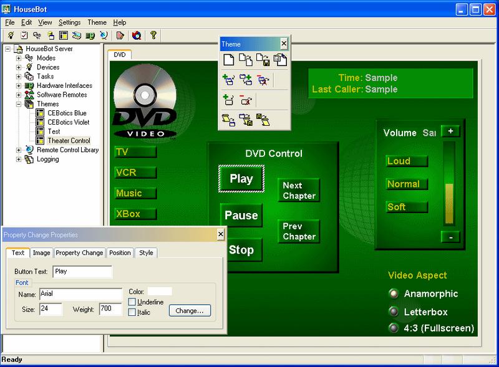The width and height of the screenshot is (499, 367).
Task: Collapse the HouseBot Server tree root
Action: point(8,49)
